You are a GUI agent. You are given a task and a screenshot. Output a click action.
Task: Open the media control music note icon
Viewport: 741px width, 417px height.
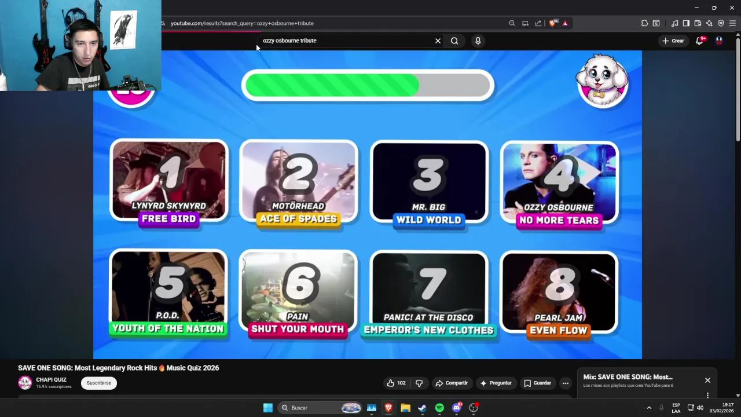click(x=674, y=23)
